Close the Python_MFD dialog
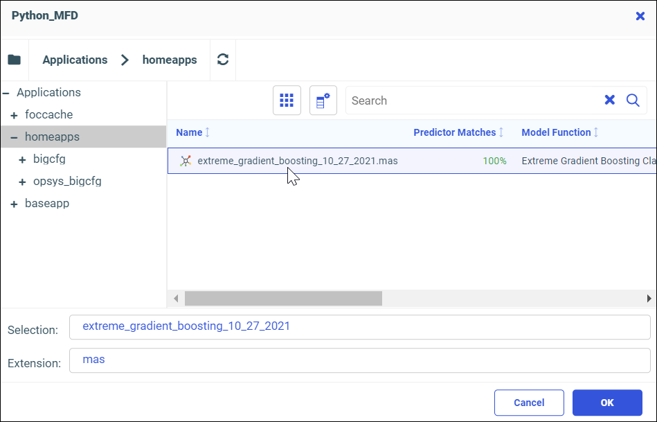657x422 pixels. coord(640,16)
